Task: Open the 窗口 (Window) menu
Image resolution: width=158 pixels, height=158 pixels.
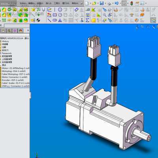Action: pos(66,3)
